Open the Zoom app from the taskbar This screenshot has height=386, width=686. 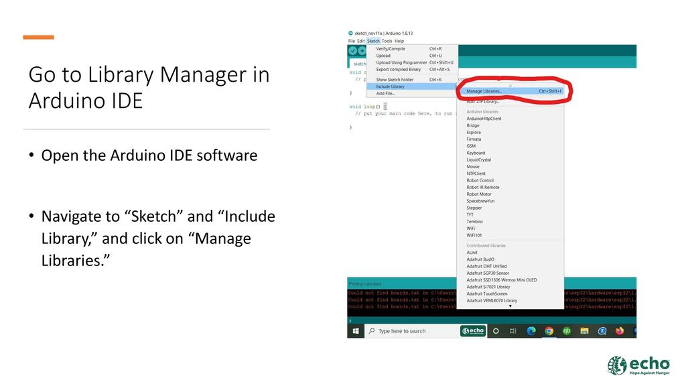click(x=602, y=331)
